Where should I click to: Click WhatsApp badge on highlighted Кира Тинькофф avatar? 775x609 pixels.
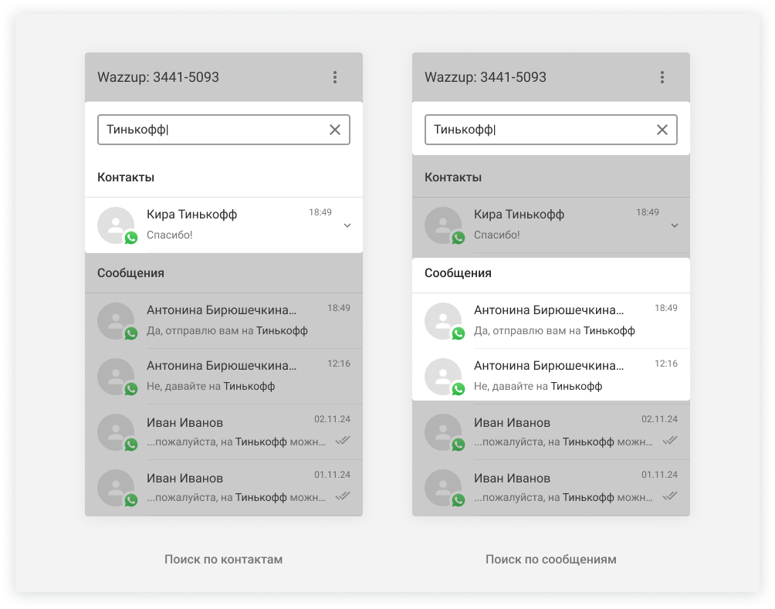(x=131, y=238)
